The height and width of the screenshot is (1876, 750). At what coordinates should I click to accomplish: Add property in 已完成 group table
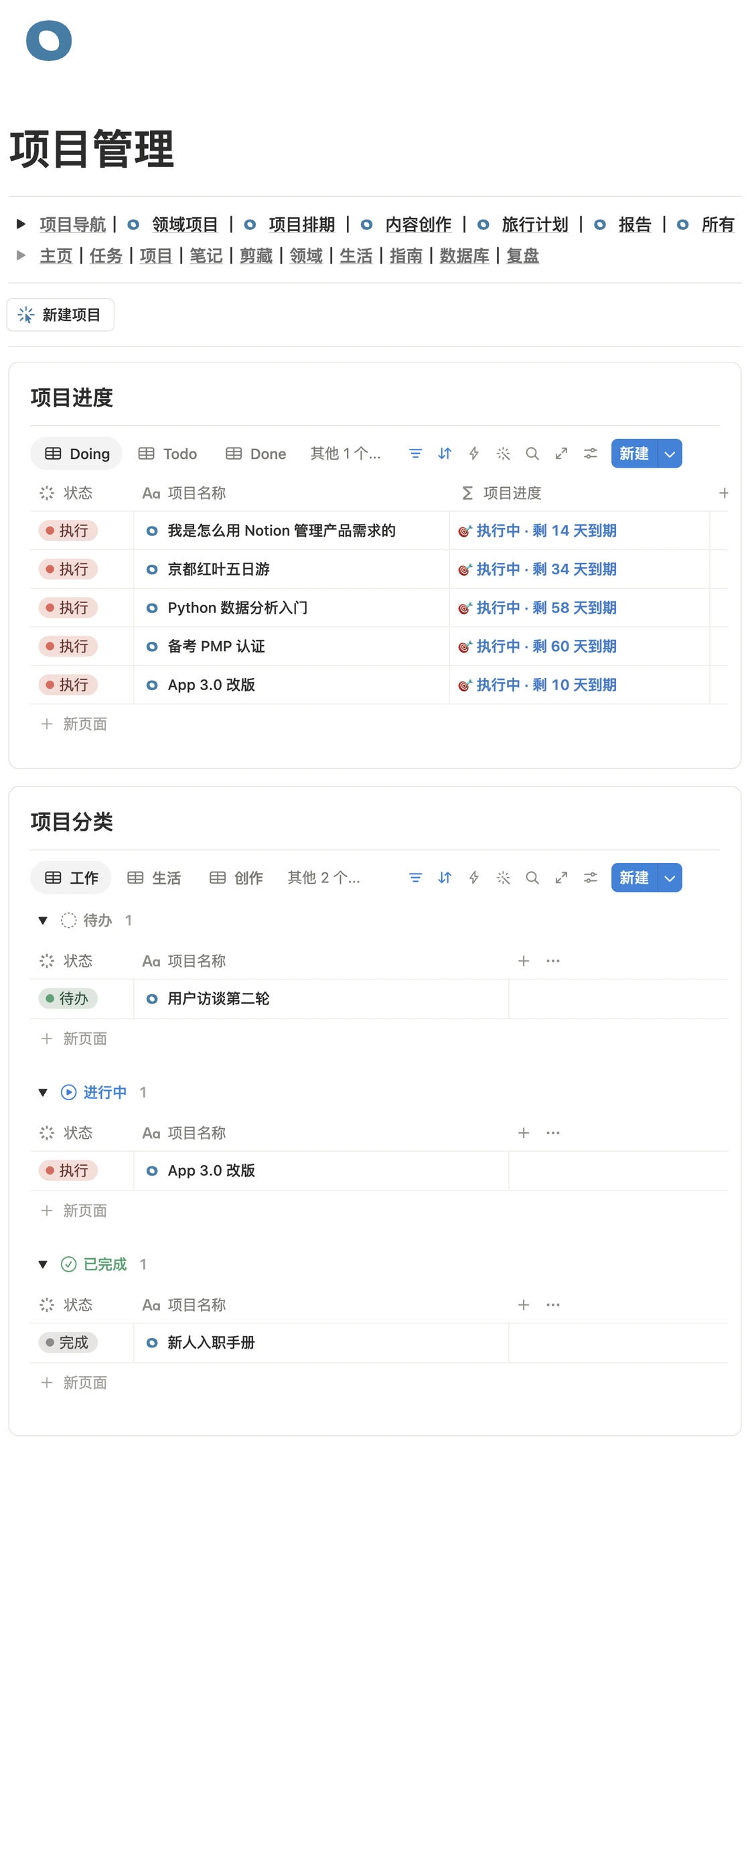click(524, 1305)
